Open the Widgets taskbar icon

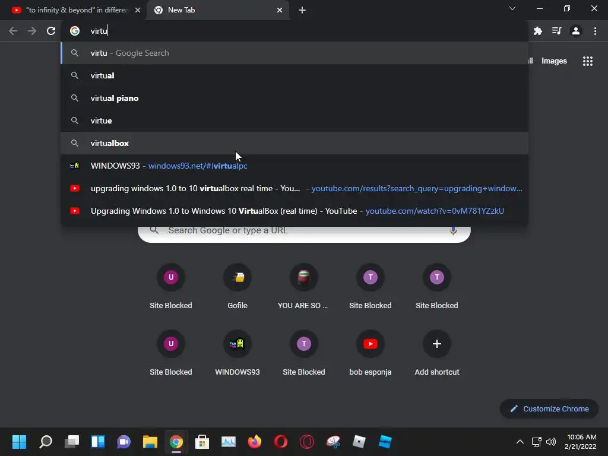(x=98, y=442)
